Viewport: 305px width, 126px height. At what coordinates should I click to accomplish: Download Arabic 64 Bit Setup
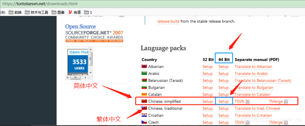223,74
